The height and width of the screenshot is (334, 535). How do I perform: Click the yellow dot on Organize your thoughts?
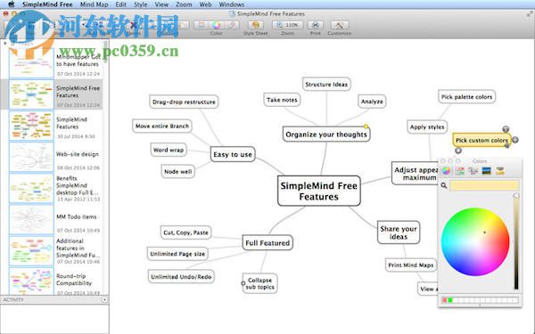pos(366,126)
